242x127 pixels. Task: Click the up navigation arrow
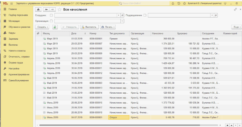231,125
